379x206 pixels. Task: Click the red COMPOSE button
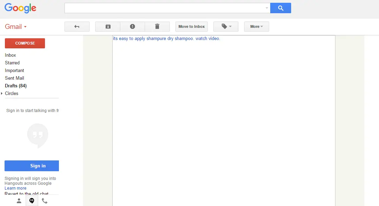(25, 43)
